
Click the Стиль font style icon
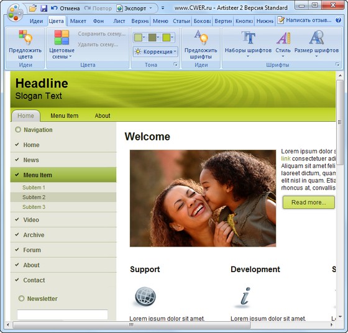click(283, 38)
